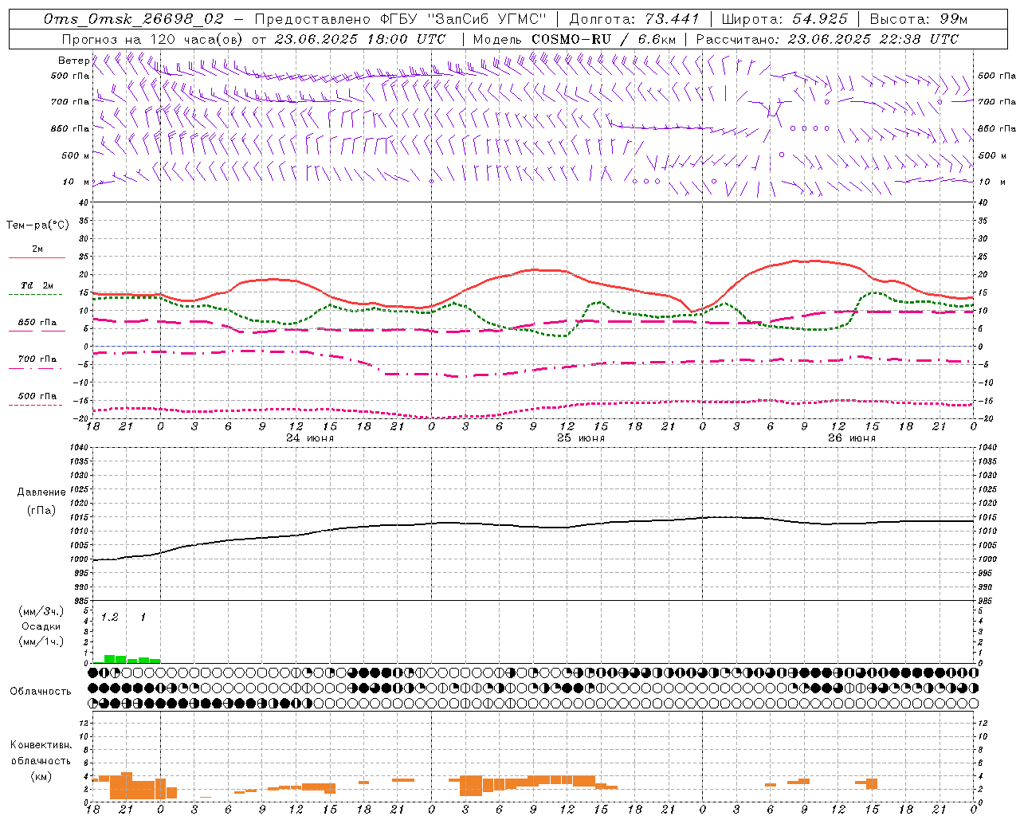Click the dotted line sample under 500 гПа legend
Screen dimensions: 1020x816
pyautogui.click(x=36, y=405)
